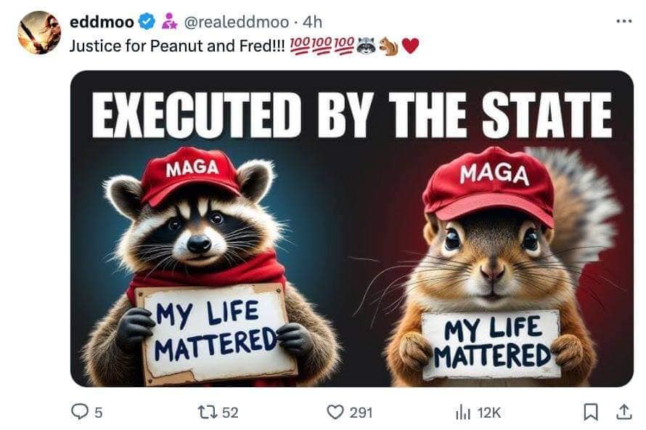This screenshot has width=646, height=430.
Task: Open the view analytics bar chart icon
Action: [x=463, y=413]
